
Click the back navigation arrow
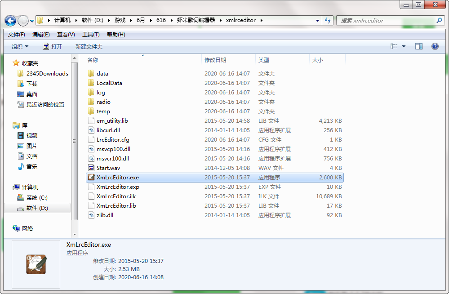10,21
